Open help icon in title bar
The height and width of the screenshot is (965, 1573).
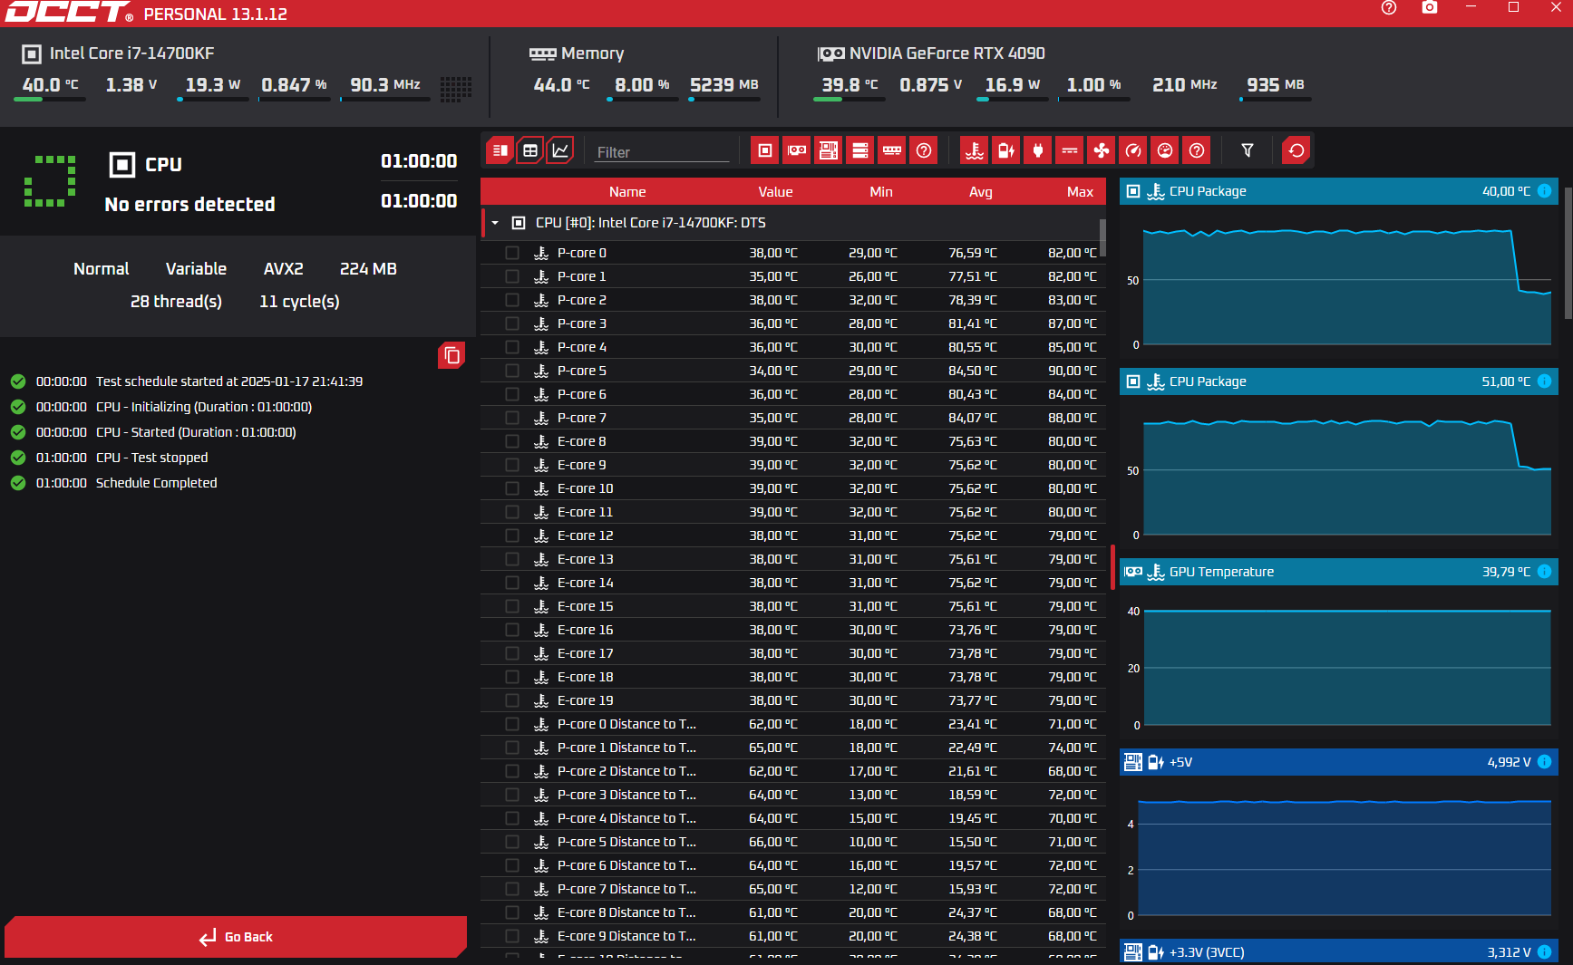click(x=1389, y=8)
